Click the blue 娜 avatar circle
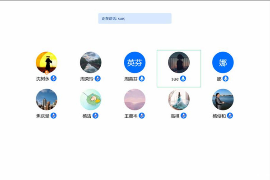 (223, 62)
